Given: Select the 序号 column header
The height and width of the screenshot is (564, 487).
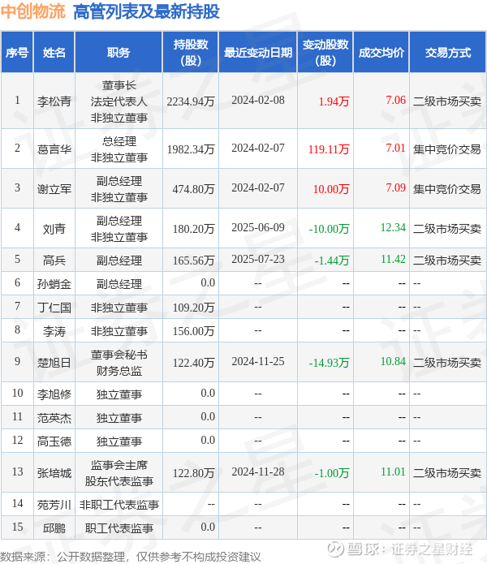Looking at the screenshot, I should click(x=17, y=53).
